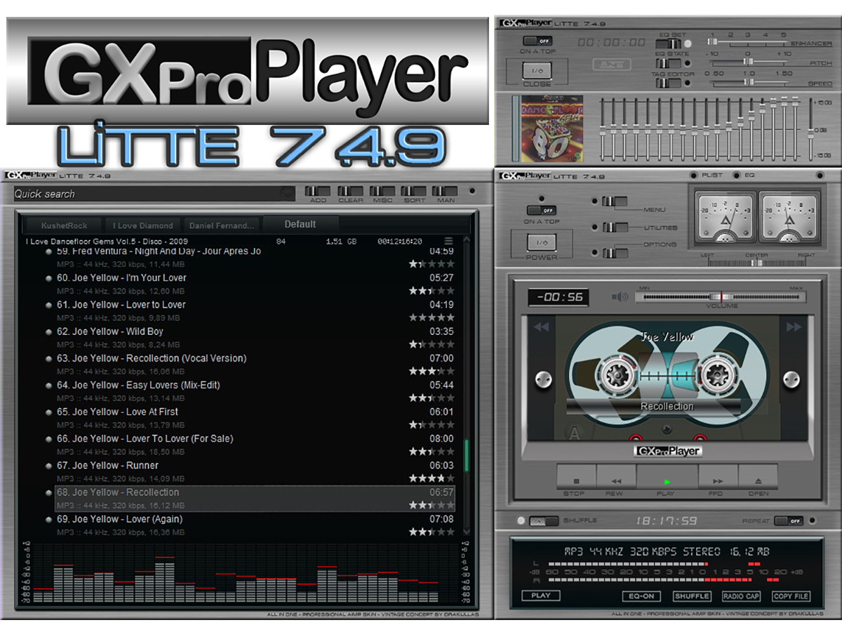Viewport: 842px width, 632px height.
Task: Click the playlist hamburger menu icon
Action: pos(448,241)
